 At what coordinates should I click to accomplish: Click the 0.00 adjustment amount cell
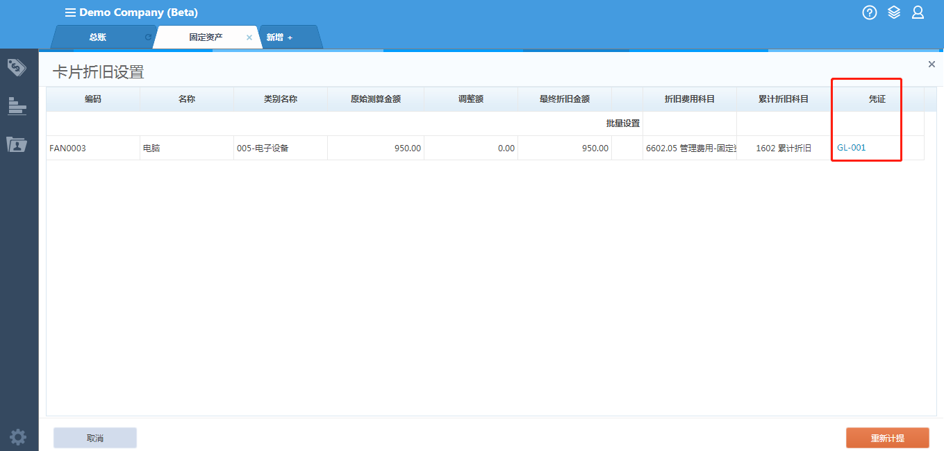tap(471, 148)
